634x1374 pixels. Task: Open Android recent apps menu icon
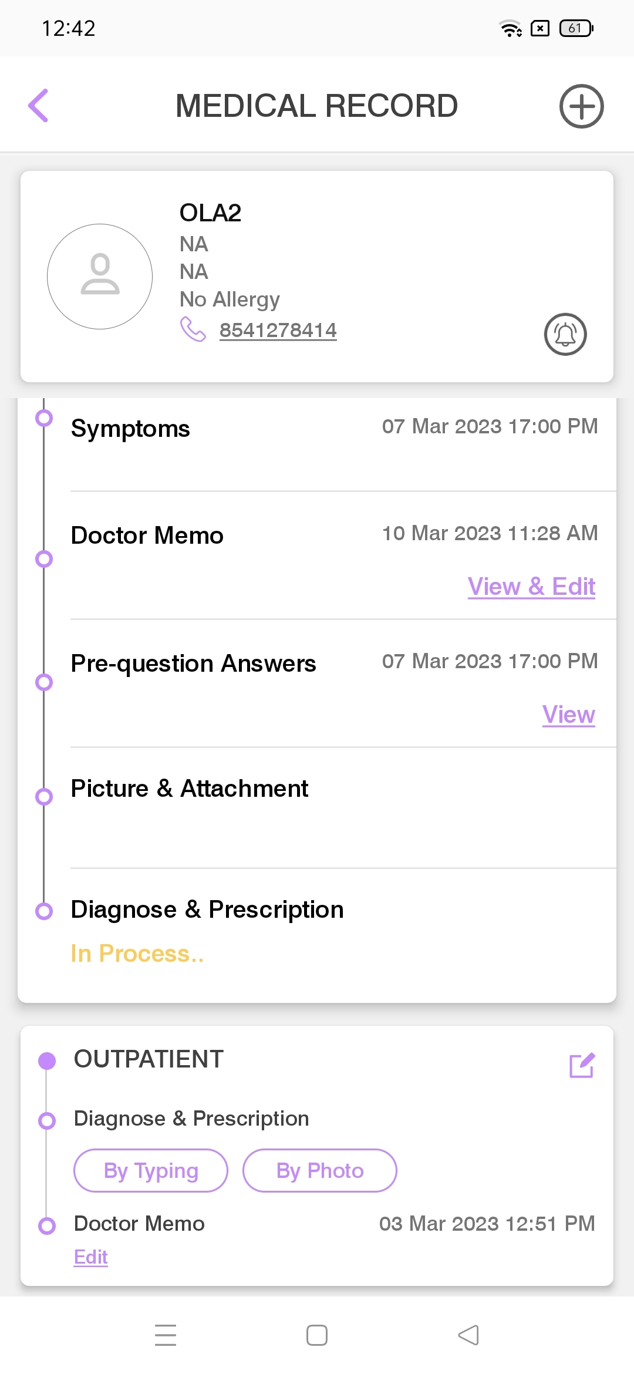(x=166, y=1335)
